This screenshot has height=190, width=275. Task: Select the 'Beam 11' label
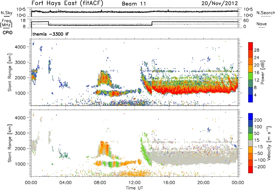pos(134,4)
